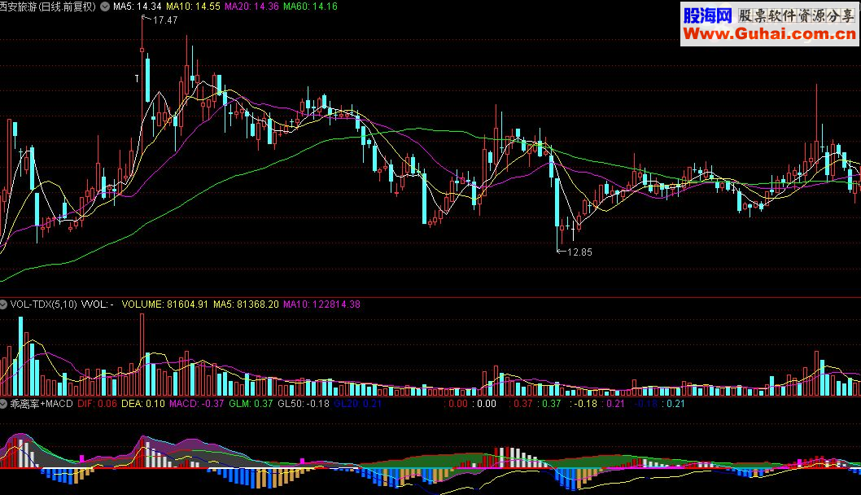Click the VOLUME: 81604.91 label
Image resolution: width=861 pixels, height=495 pixels.
[164, 304]
